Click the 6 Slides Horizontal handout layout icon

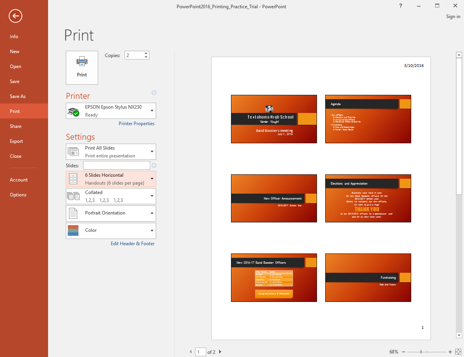pyautogui.click(x=73, y=179)
